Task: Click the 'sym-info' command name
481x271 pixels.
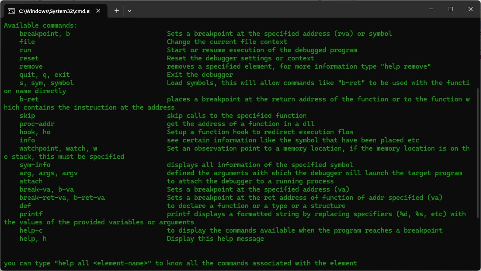Action: click(x=35, y=165)
